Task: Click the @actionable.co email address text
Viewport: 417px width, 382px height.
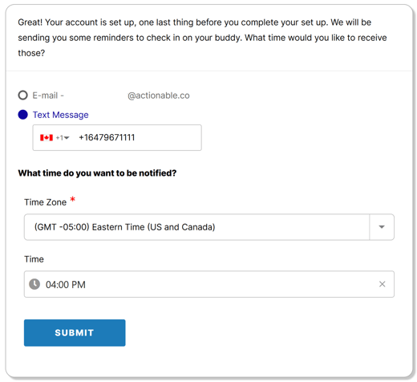Action: coord(159,95)
